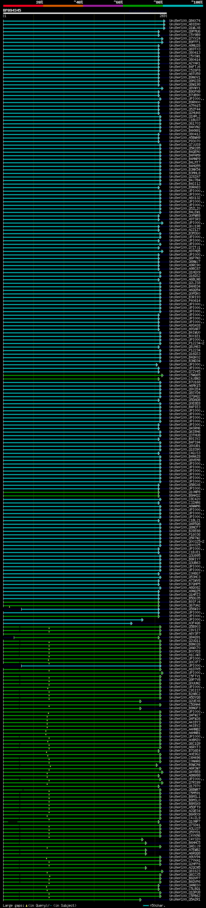Screen dimensions: 206x908
Task: Click the red ~20% identity color segment
Action: point(23,6)
